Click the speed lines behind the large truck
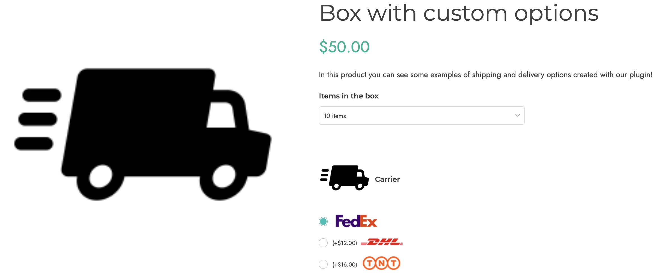Image resolution: width=661 pixels, height=278 pixels. pos(38,119)
